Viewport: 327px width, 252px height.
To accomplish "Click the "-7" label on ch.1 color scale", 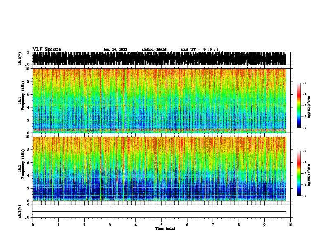I will click(x=304, y=128).
